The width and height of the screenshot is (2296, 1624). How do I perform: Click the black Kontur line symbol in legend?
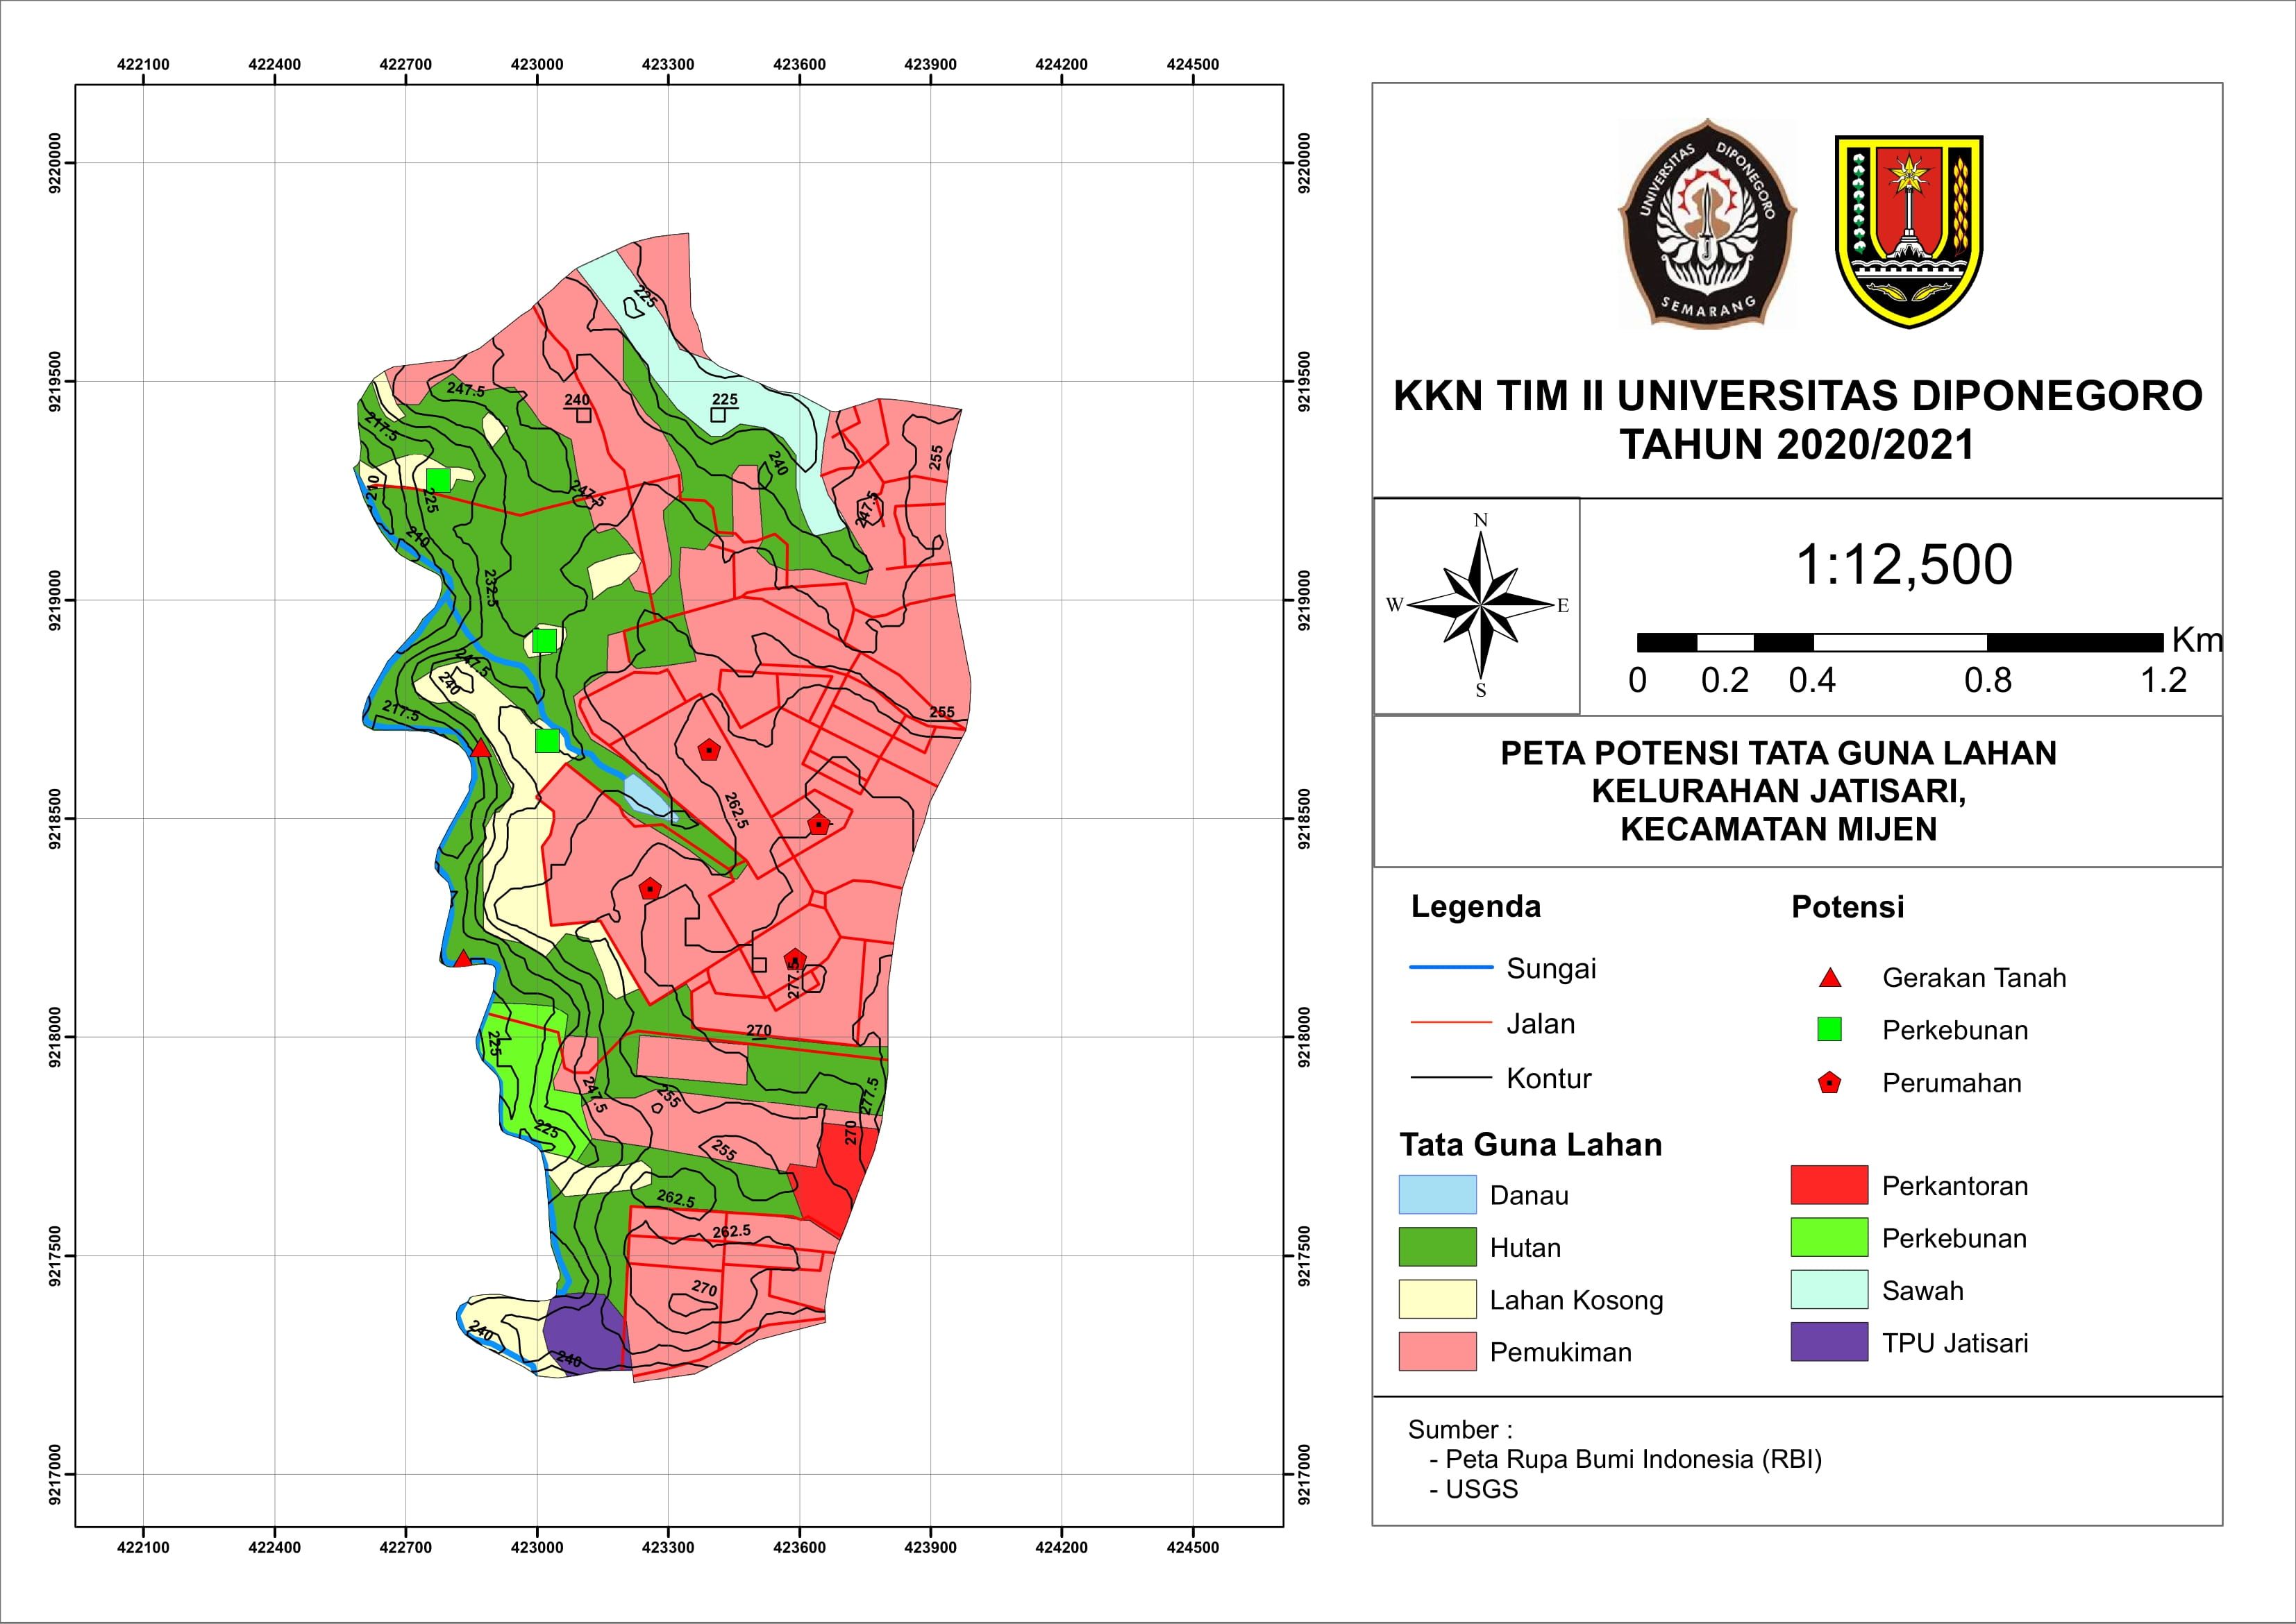pyautogui.click(x=1450, y=1077)
